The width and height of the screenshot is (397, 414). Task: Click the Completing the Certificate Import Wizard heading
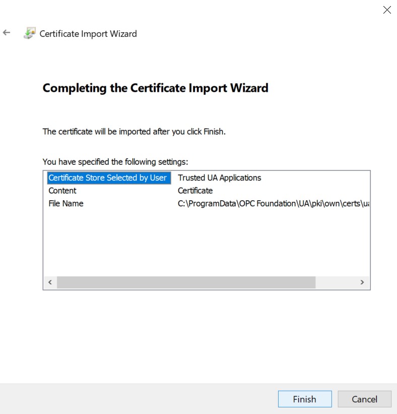click(155, 88)
